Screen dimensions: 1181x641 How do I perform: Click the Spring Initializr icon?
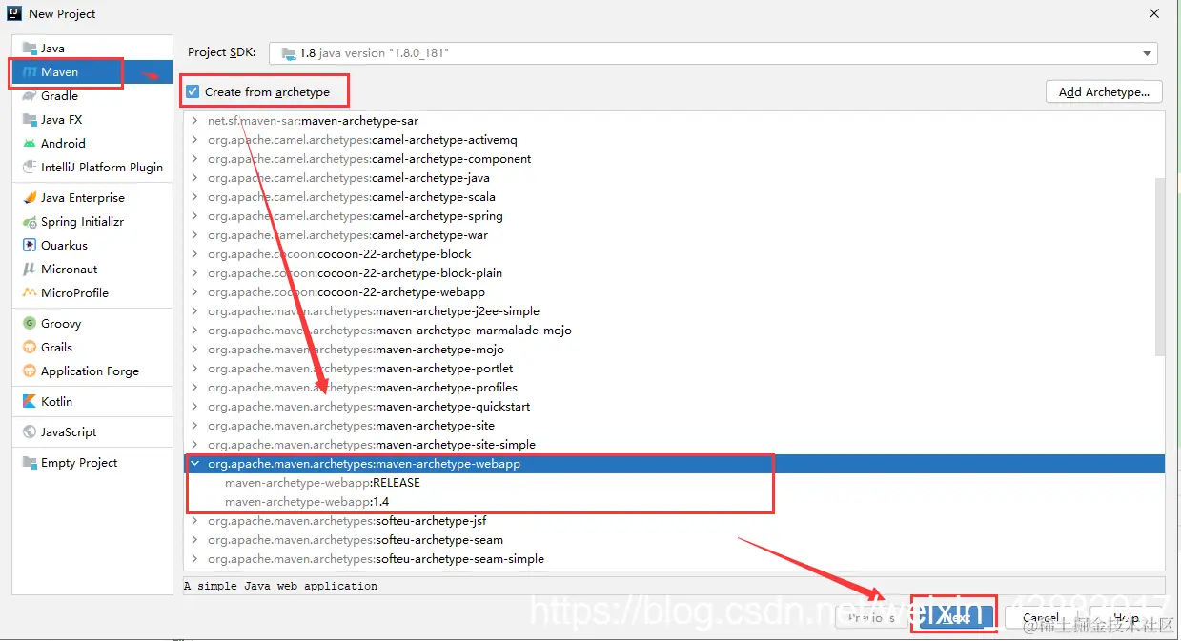(x=30, y=222)
